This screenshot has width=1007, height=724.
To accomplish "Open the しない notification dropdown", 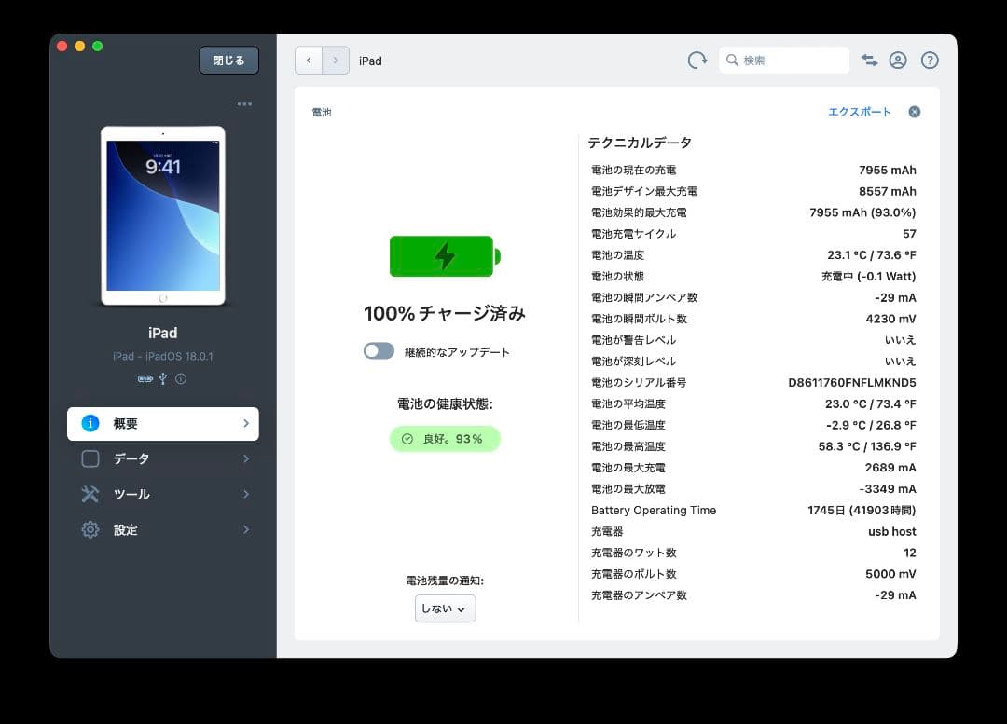I will pyautogui.click(x=445, y=608).
